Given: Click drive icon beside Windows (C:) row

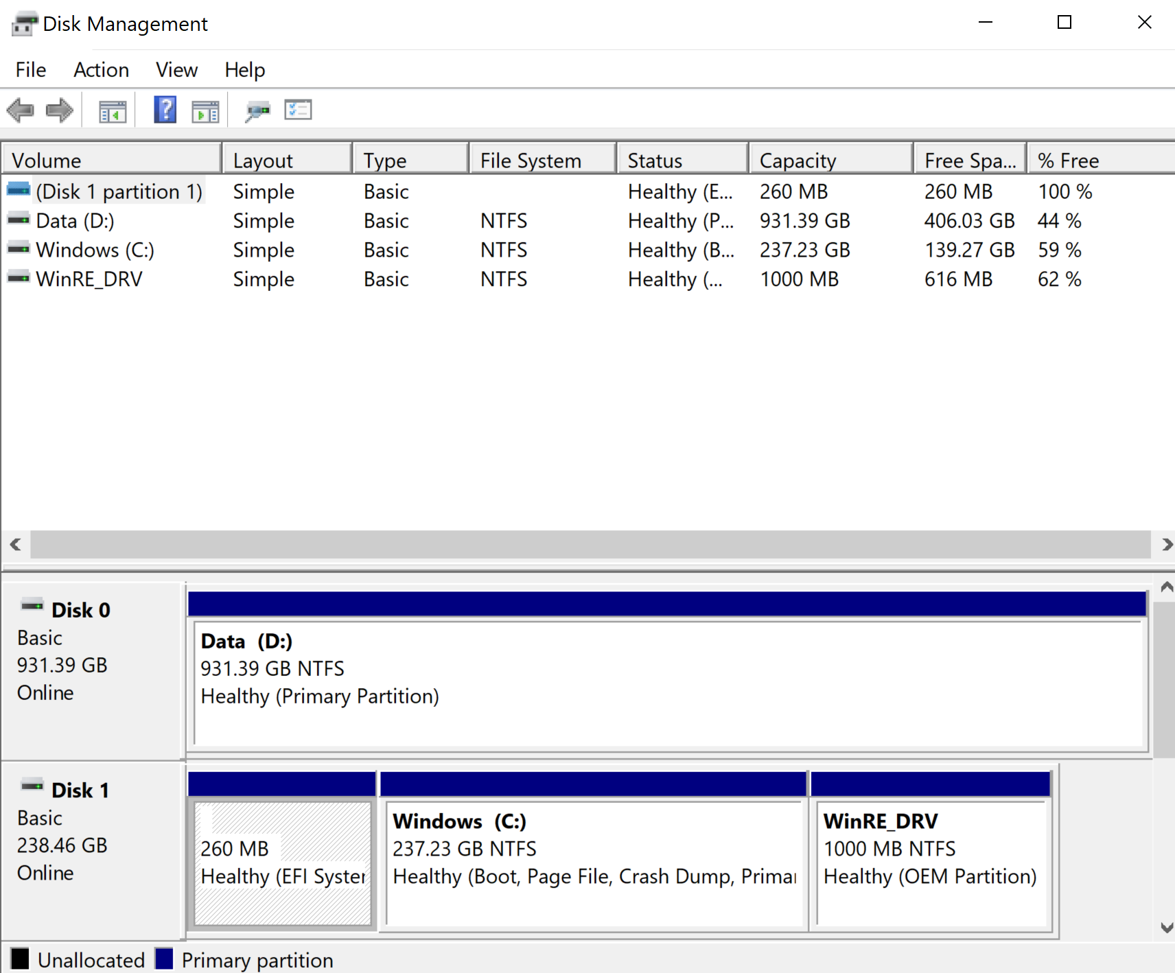Looking at the screenshot, I should point(19,248).
